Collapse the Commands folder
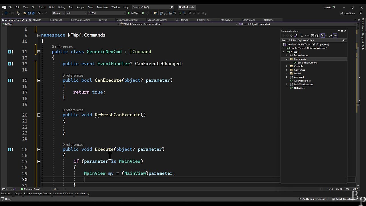Screen dimensions: 366x206 287,59
